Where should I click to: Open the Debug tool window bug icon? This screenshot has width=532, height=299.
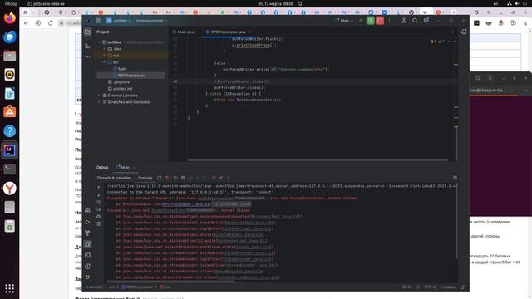(87, 244)
